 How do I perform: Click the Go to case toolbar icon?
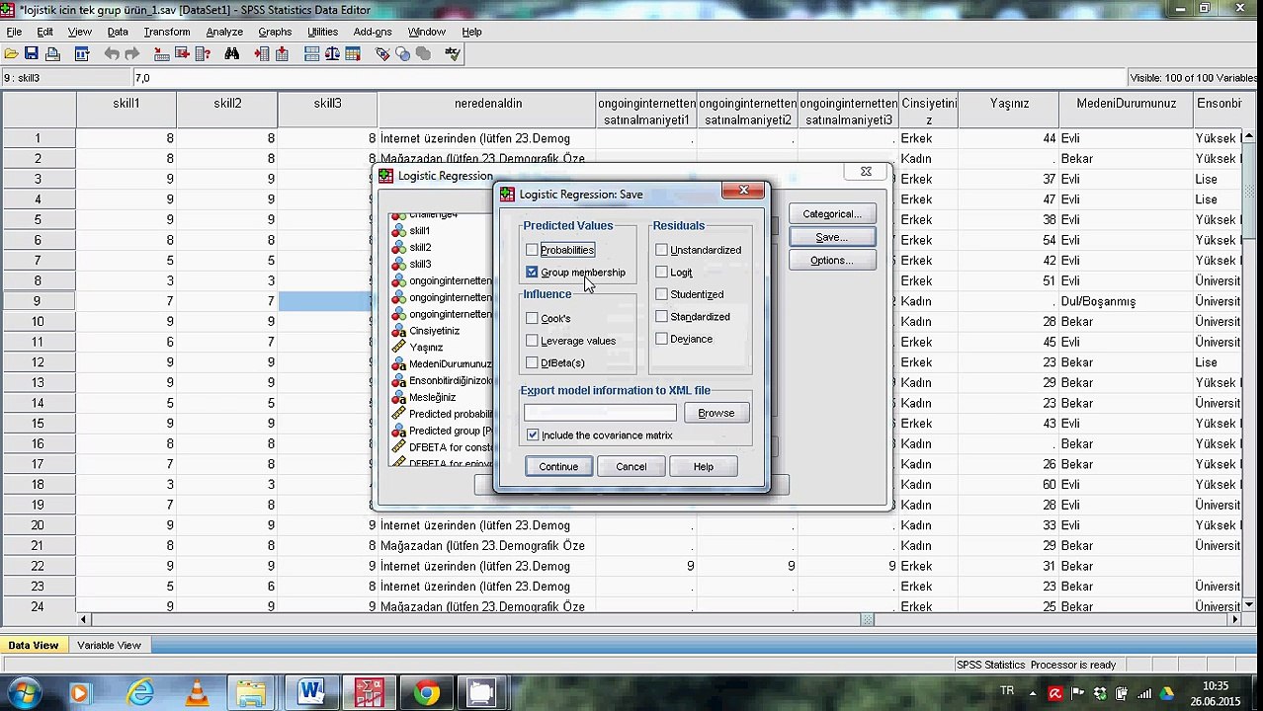[x=162, y=54]
